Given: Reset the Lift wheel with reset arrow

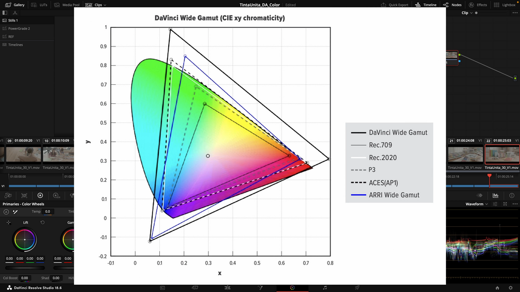Looking at the screenshot, I should (42, 222).
